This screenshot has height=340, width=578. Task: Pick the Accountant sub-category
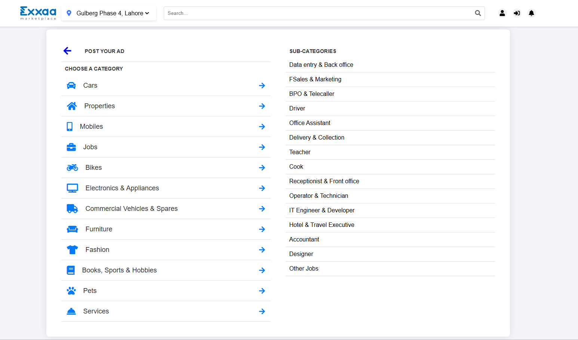(x=304, y=240)
